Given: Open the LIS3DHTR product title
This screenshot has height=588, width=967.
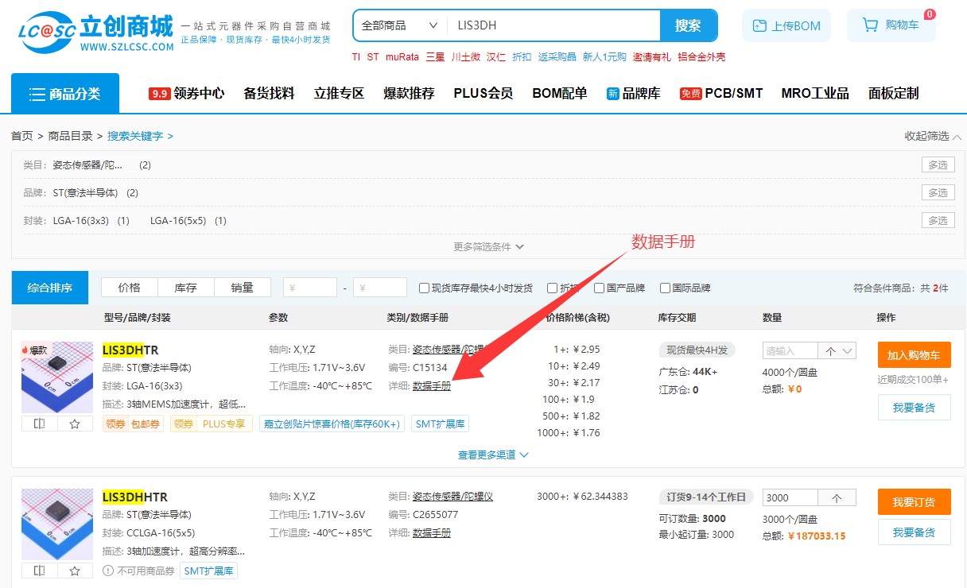Looking at the screenshot, I should [130, 350].
